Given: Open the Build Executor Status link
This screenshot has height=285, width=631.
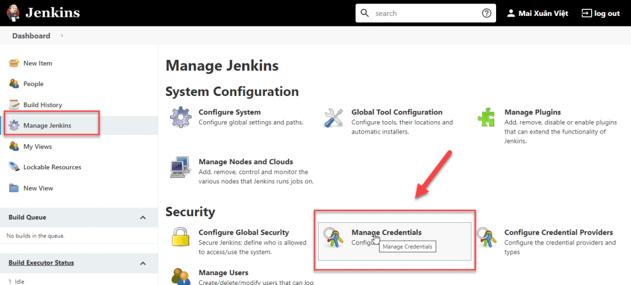Looking at the screenshot, I should [41, 263].
